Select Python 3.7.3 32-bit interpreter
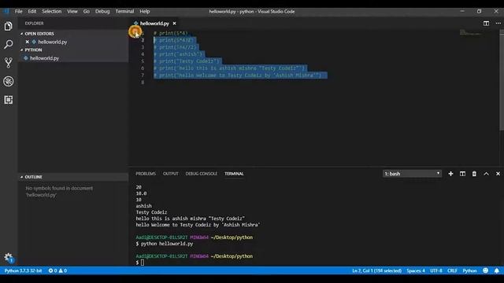Image resolution: width=504 pixels, height=283 pixels. (x=23, y=270)
